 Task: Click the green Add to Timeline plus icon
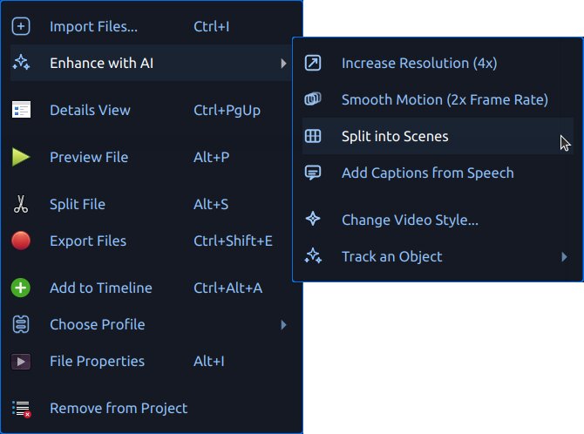tap(22, 288)
